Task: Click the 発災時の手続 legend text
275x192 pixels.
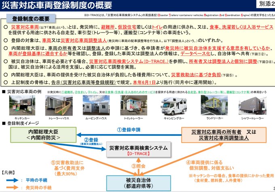Action: 38,188
